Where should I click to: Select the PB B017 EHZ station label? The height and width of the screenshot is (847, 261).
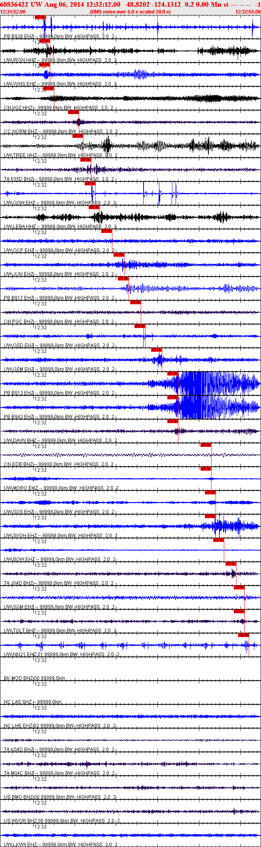tap(19, 298)
